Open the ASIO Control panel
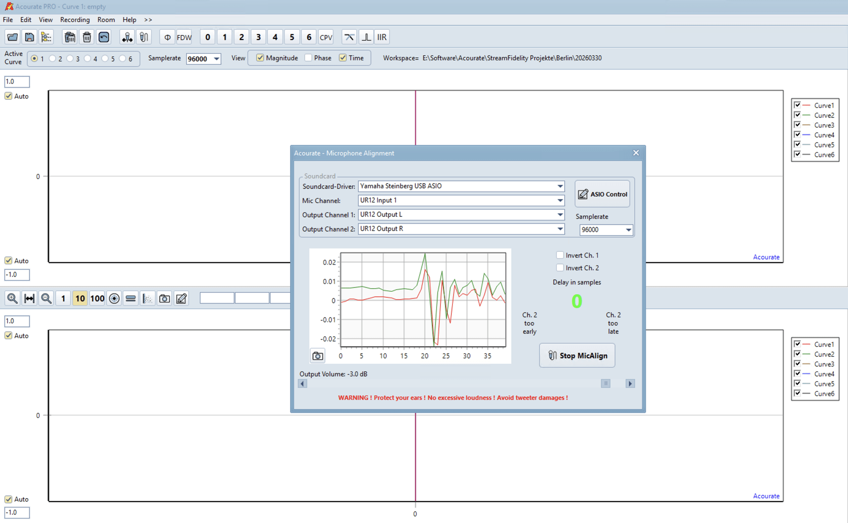Image resolution: width=848 pixels, height=523 pixels. click(602, 194)
